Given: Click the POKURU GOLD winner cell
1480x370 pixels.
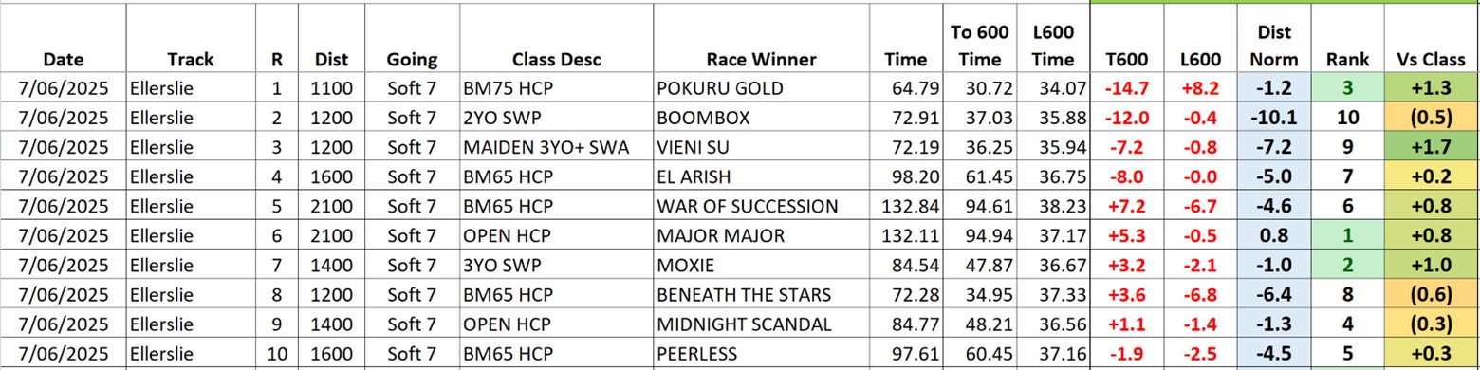Looking at the screenshot, I should (x=748, y=88).
